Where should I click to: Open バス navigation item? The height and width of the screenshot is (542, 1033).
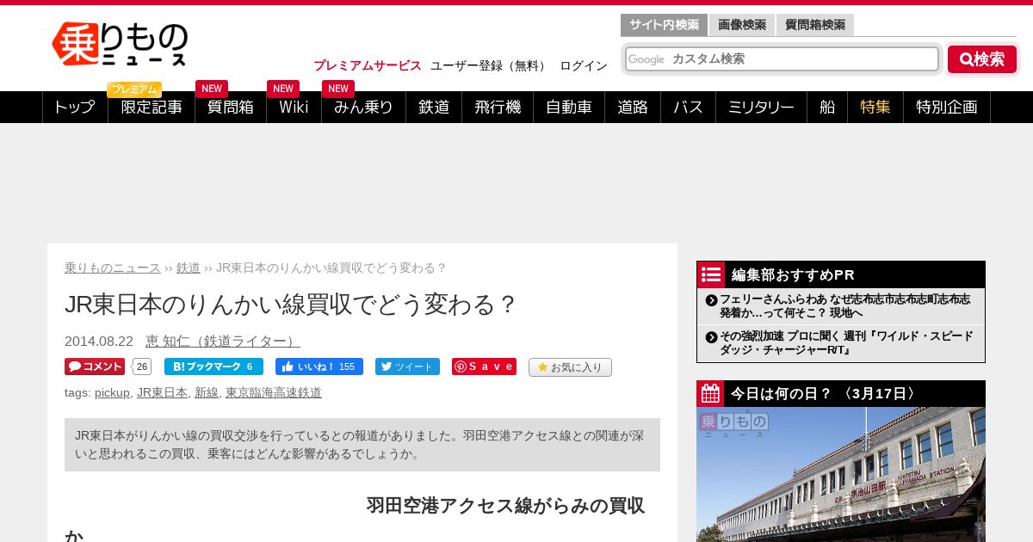tap(688, 107)
